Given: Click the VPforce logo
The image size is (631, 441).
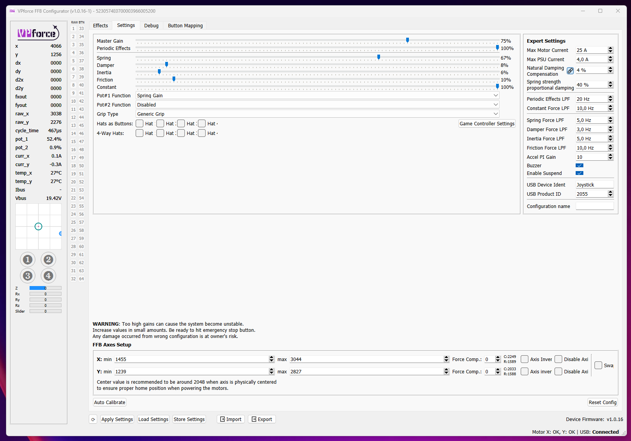Looking at the screenshot, I should (x=38, y=33).
